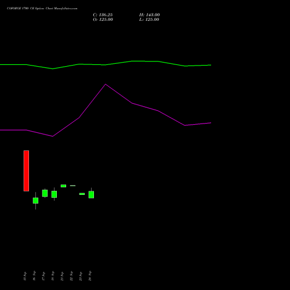Click the 24 Sep date axis label
290x290 pixels.
[x=90, y=275]
